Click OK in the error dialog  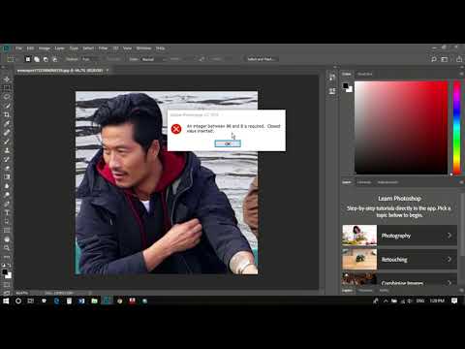(228, 143)
